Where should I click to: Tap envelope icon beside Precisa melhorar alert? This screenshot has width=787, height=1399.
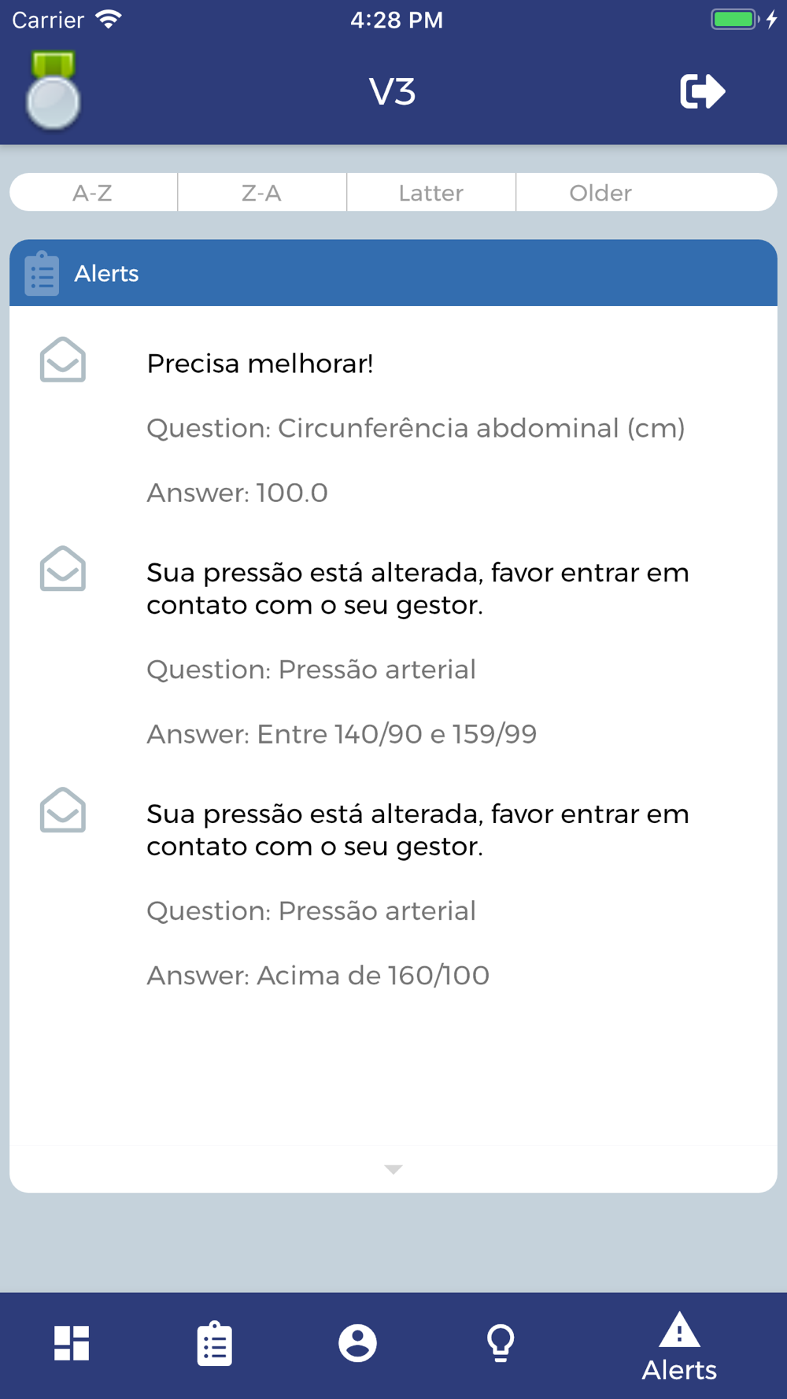point(63,360)
